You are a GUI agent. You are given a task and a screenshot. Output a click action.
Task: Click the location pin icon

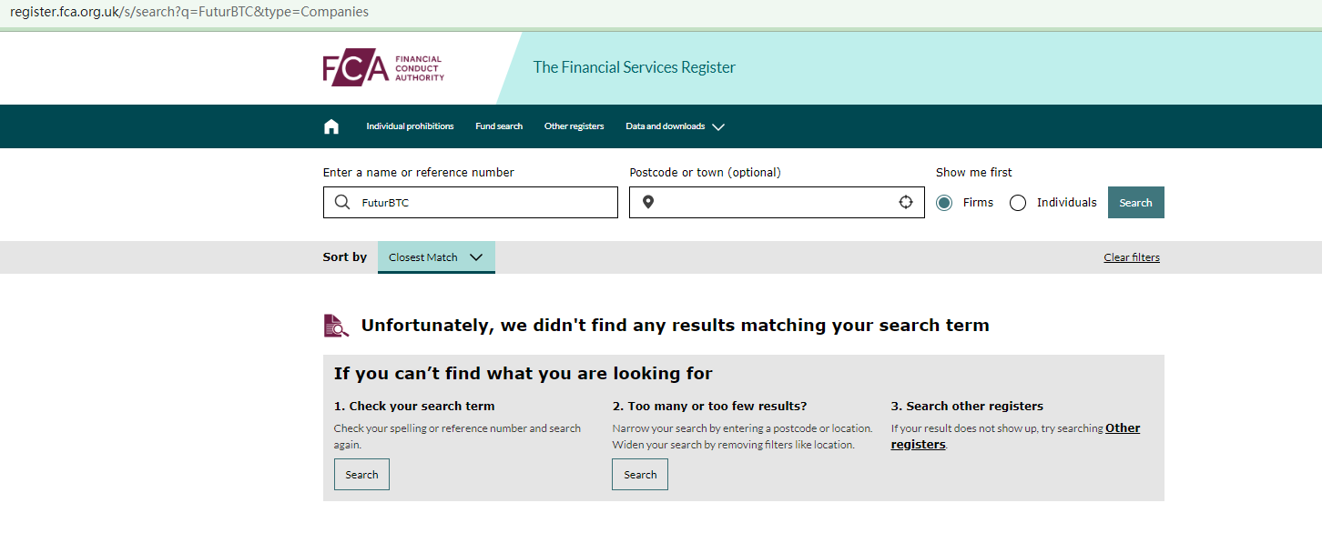[x=648, y=203]
